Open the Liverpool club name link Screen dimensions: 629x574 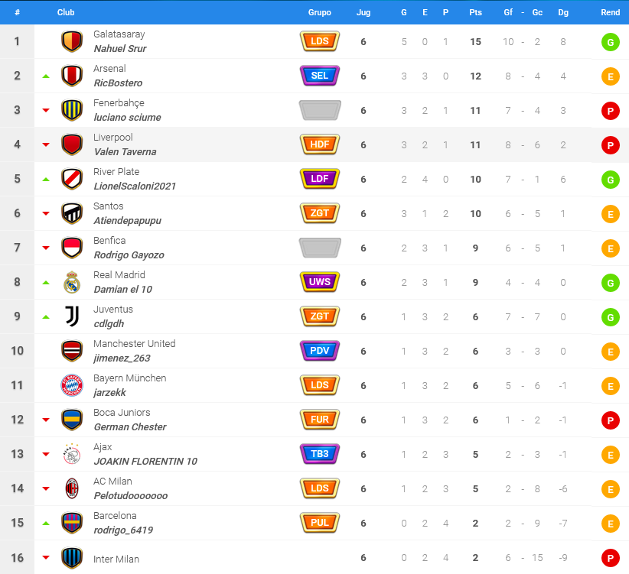(x=113, y=138)
